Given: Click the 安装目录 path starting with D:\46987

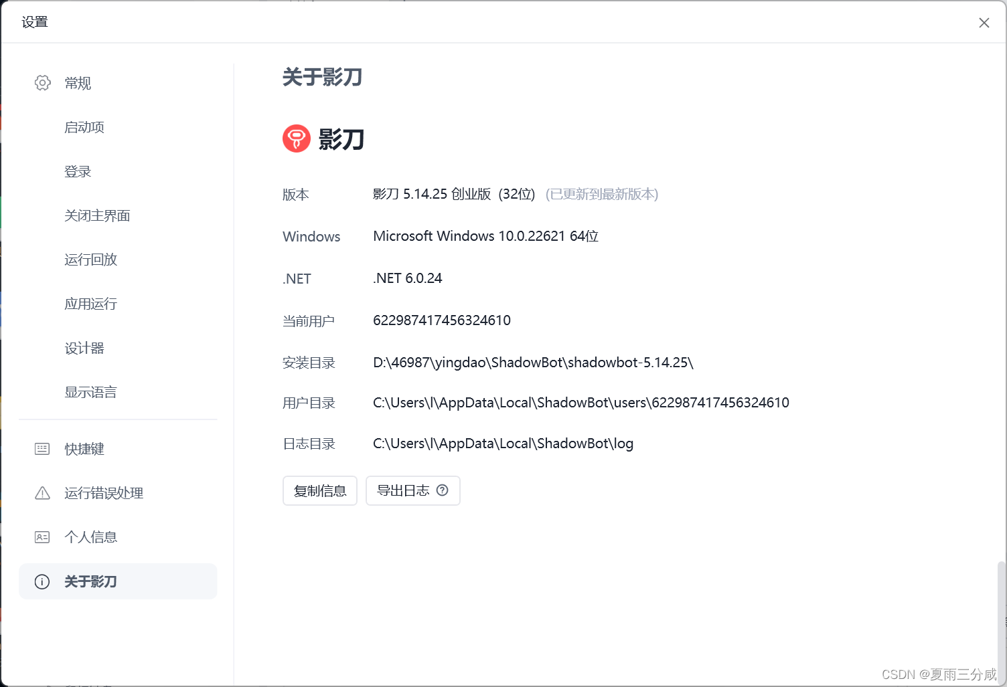Looking at the screenshot, I should click(533, 363).
